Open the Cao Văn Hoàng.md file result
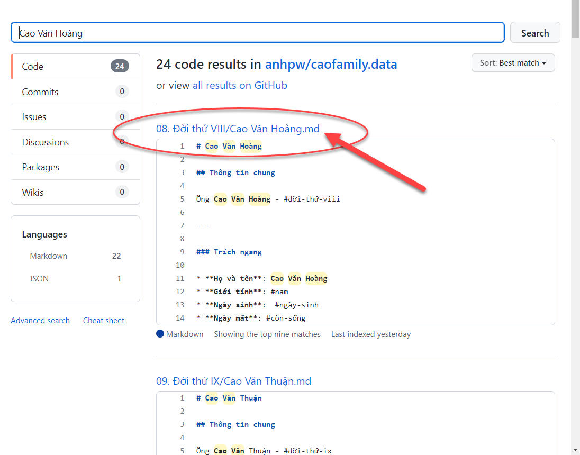Image resolution: width=580 pixels, height=455 pixels. [238, 129]
